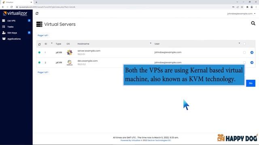Open a new browser tab
Screen dimensions: 259x145
pos(36,2)
